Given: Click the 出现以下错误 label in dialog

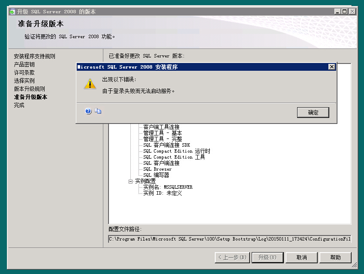Looking at the screenshot, I should (119, 79).
